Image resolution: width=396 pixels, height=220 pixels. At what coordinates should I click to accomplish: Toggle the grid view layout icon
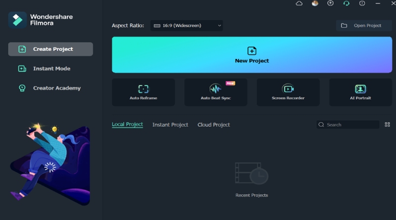tap(387, 125)
